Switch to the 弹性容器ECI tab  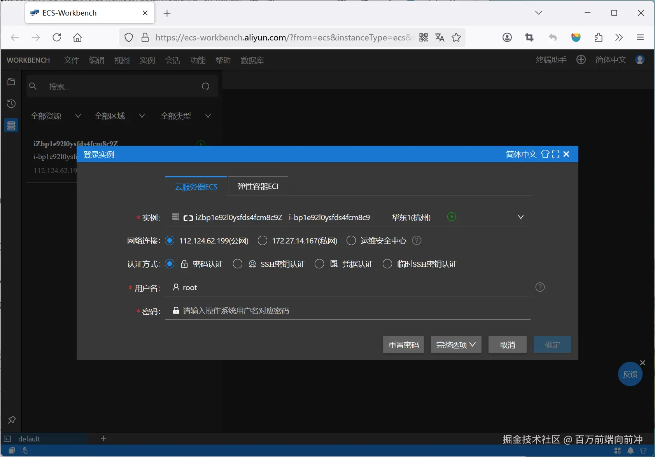coord(258,186)
